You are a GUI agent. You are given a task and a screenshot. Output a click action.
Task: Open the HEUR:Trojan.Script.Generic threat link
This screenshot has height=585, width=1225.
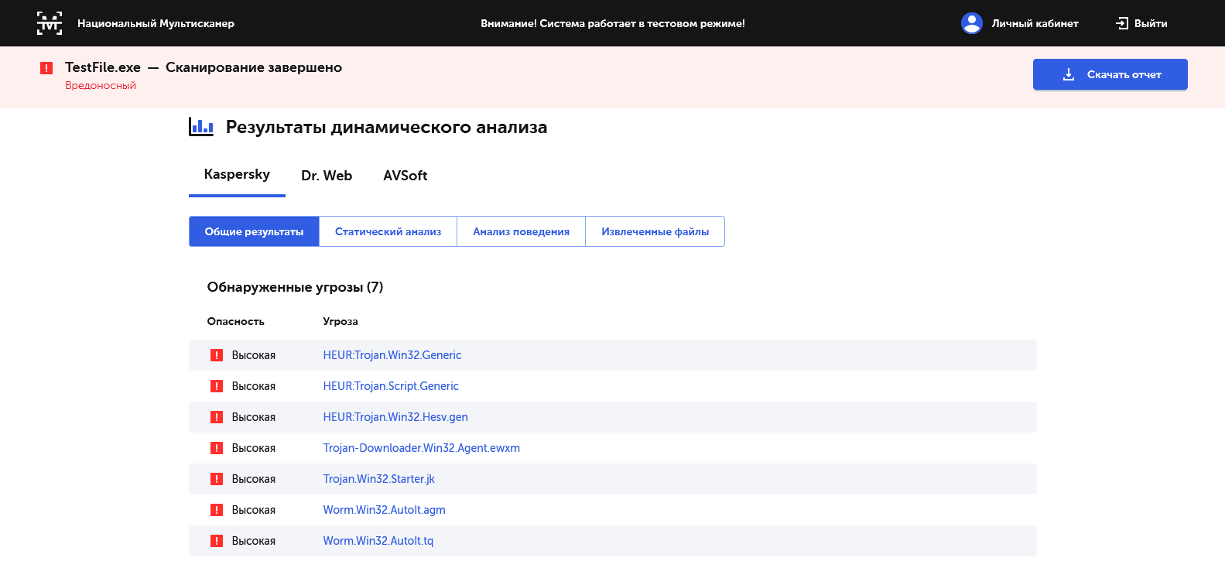(391, 386)
